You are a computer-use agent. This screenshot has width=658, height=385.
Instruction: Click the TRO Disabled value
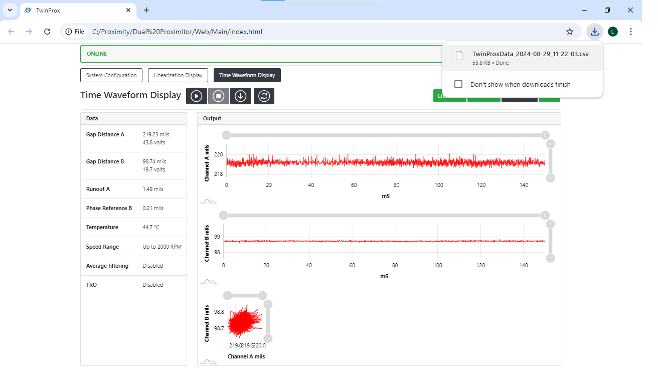click(153, 285)
